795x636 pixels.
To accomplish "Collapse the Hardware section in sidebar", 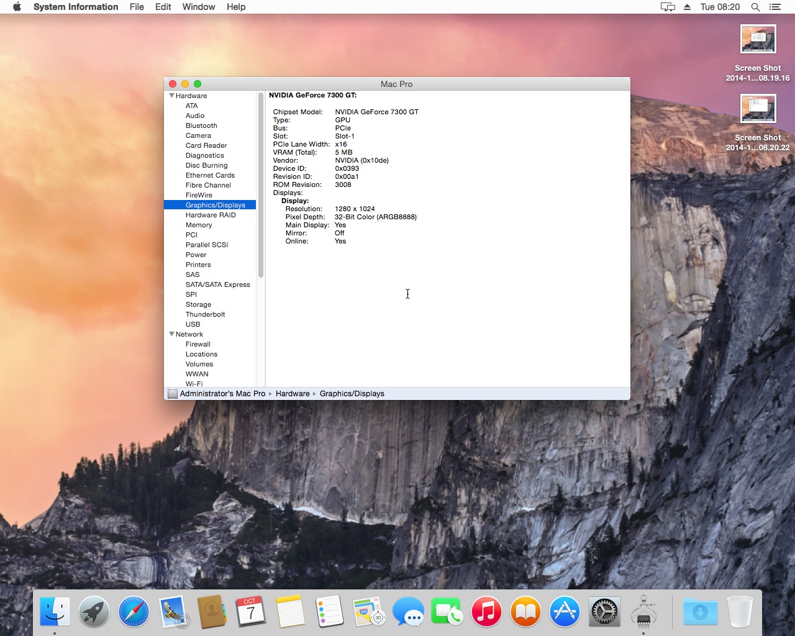I will pyautogui.click(x=171, y=96).
